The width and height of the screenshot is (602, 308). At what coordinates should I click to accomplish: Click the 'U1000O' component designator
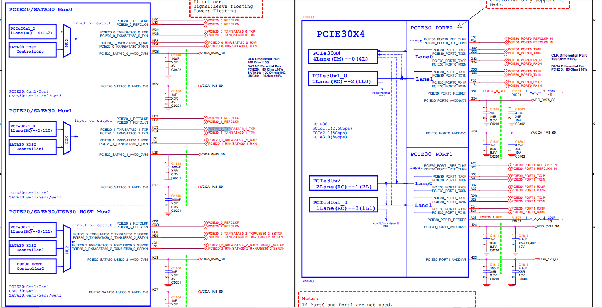307,17
